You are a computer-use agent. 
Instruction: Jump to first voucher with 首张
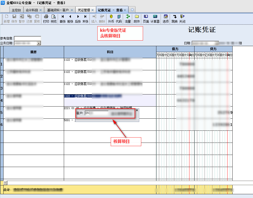coord(63,19)
